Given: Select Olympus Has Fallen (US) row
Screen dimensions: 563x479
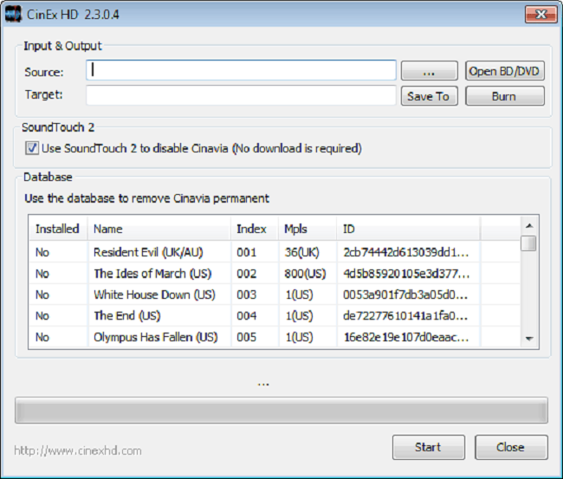Looking at the screenshot, I should (275, 337).
